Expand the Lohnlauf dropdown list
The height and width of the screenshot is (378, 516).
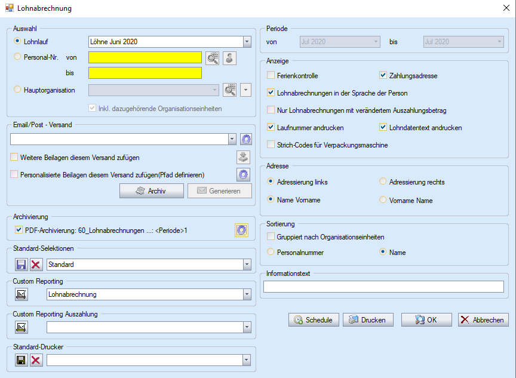point(247,42)
